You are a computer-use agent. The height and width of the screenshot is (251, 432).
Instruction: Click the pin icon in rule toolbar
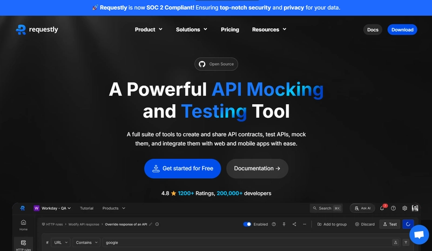284,224
